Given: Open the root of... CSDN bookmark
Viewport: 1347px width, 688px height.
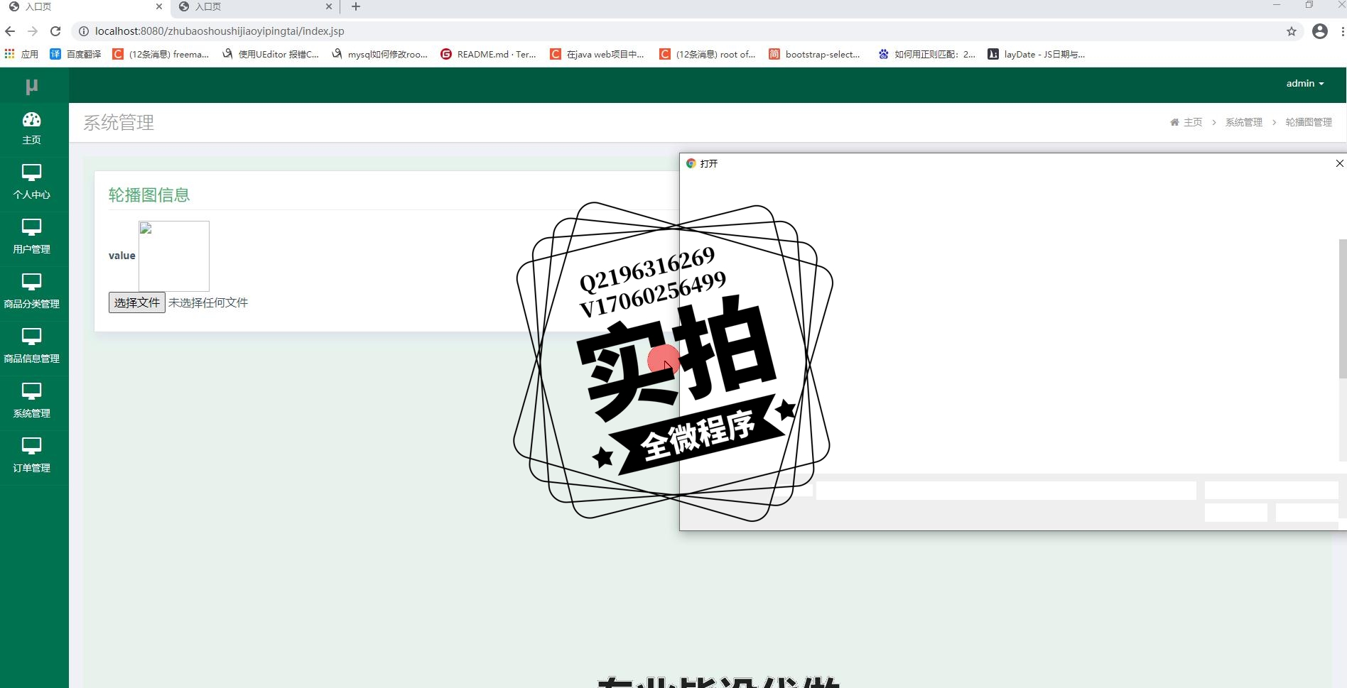Looking at the screenshot, I should point(708,54).
